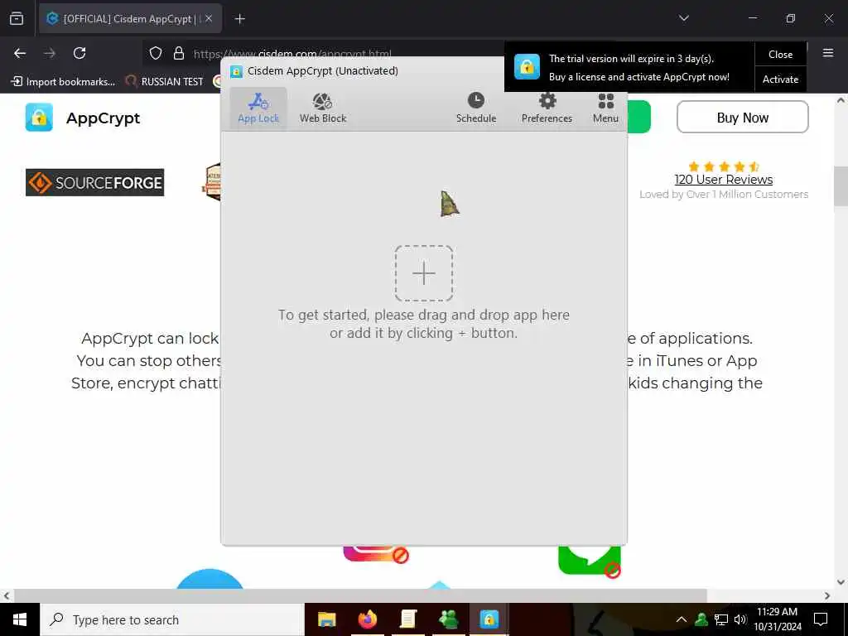Open the 120 User Reviews link
The width and height of the screenshot is (848, 636).
(724, 180)
